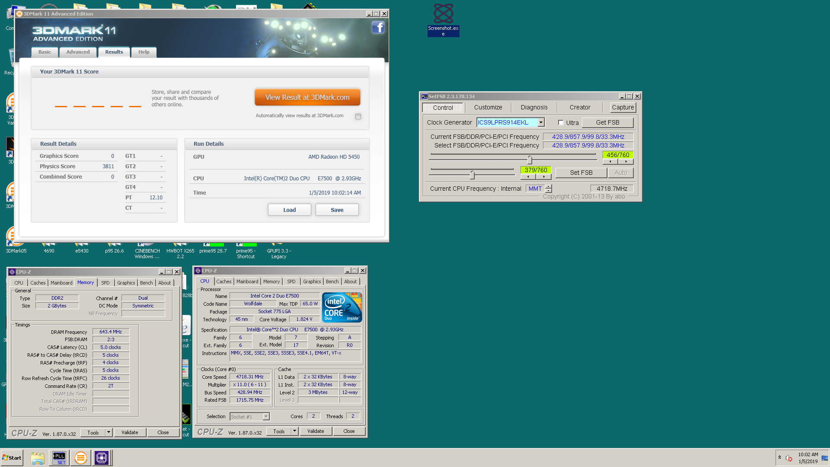
Task: Click Capture button in SetFSB
Action: pyautogui.click(x=623, y=107)
